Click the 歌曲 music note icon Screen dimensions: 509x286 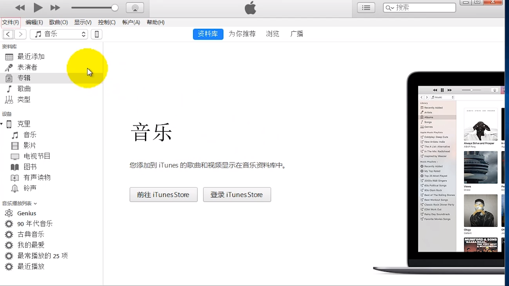click(9, 89)
